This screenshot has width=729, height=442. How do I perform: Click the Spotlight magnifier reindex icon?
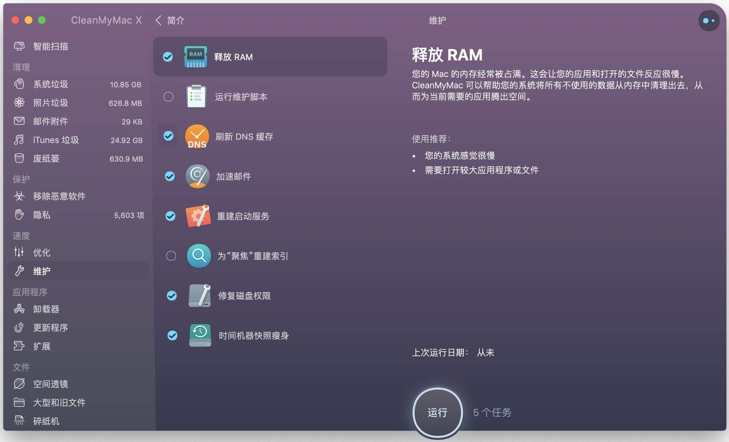click(x=199, y=256)
